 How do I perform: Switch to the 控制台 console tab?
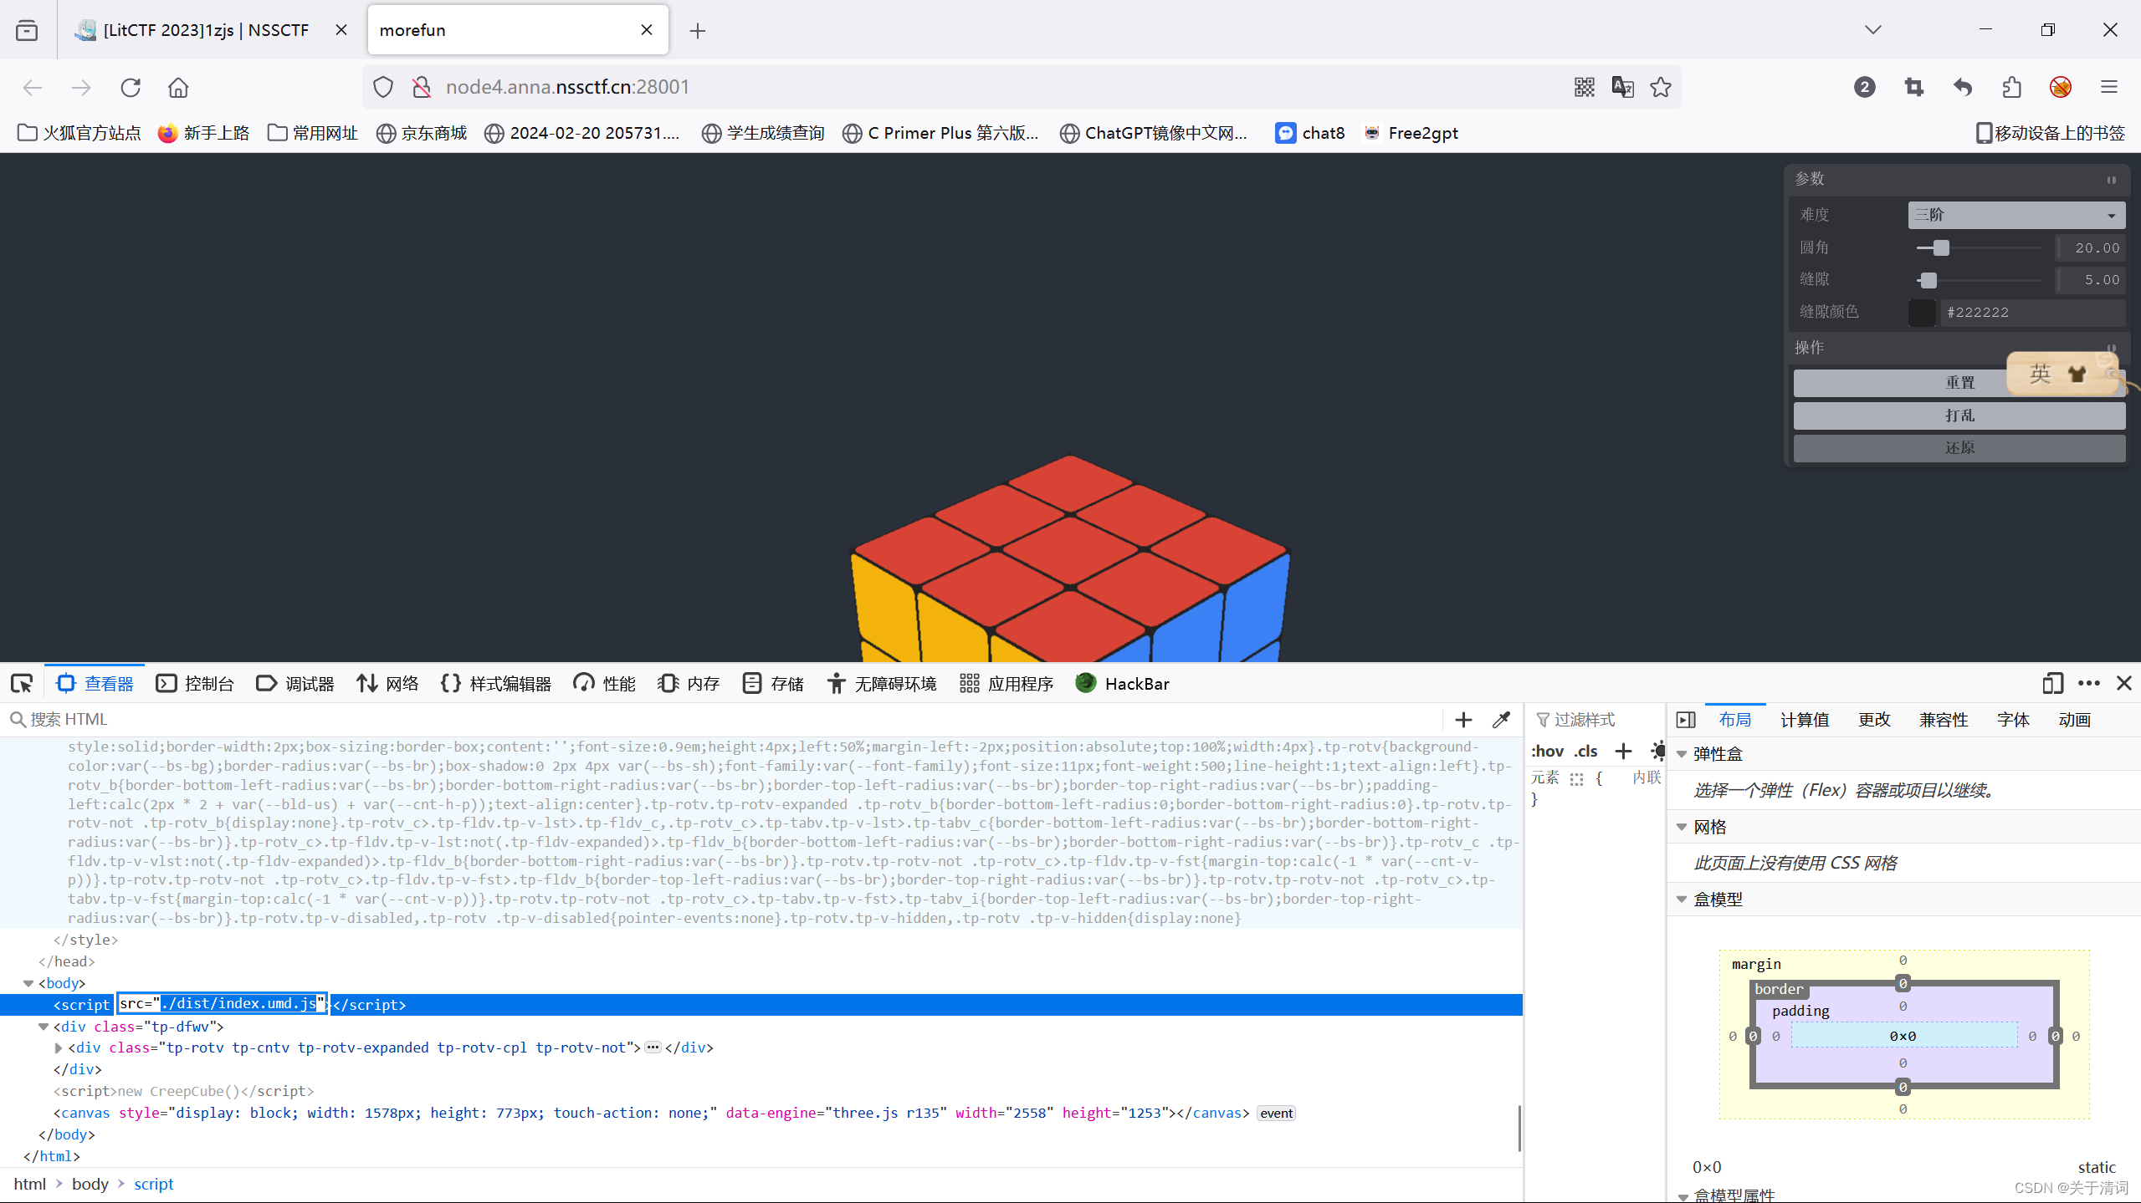point(195,684)
